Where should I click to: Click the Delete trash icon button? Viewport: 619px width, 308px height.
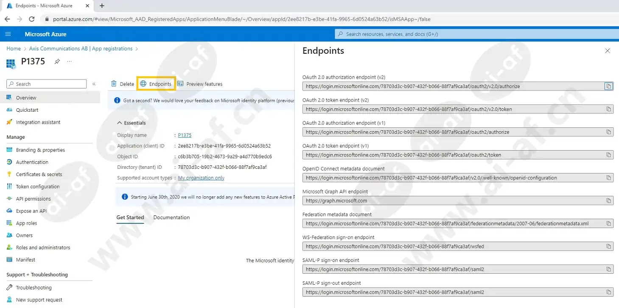click(122, 84)
